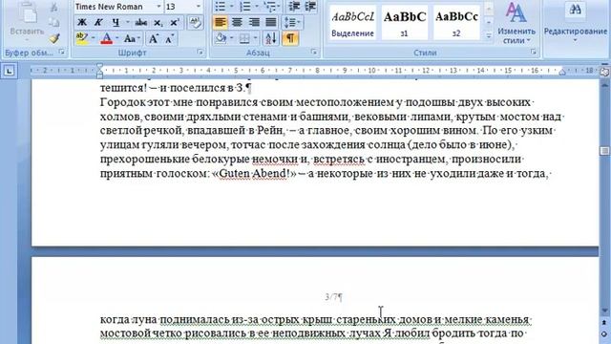Open borders dropdown arrow

click(255, 38)
